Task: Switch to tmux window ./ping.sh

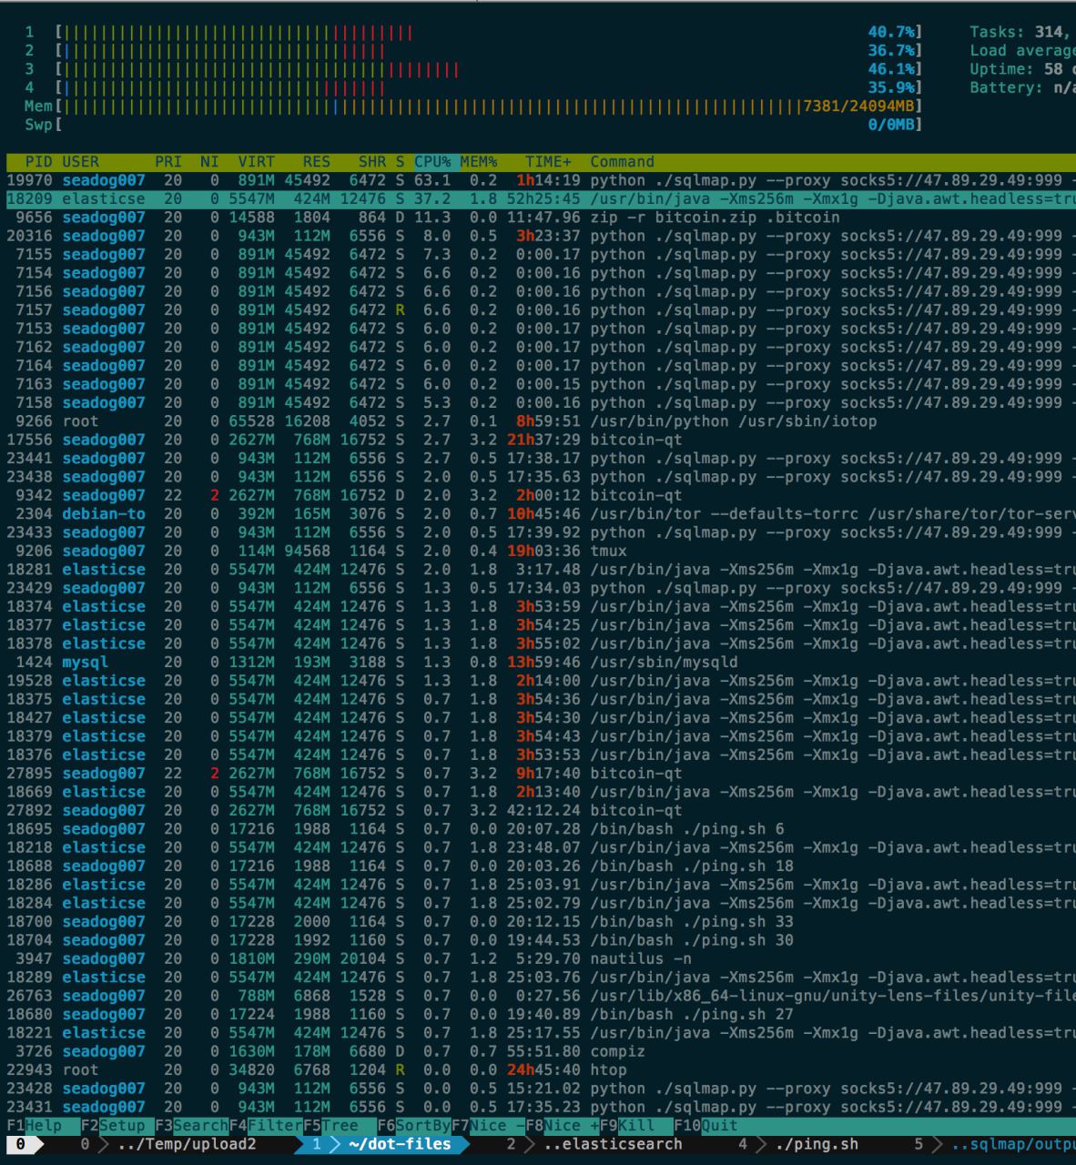Action: tap(799, 1144)
